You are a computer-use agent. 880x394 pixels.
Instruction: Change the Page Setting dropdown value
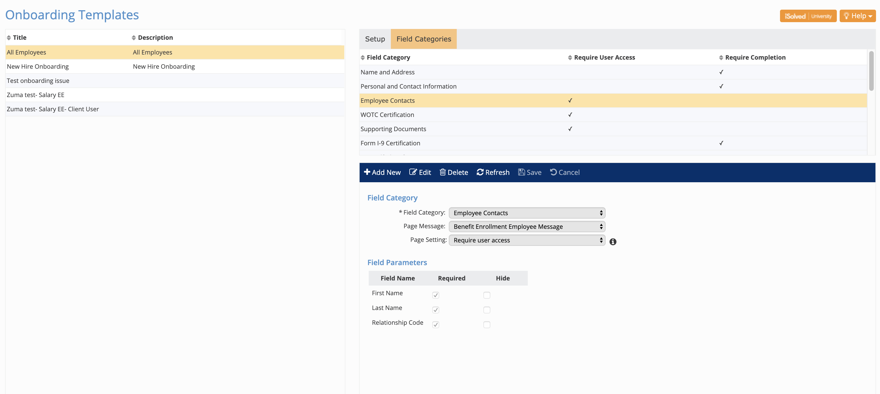coord(526,240)
